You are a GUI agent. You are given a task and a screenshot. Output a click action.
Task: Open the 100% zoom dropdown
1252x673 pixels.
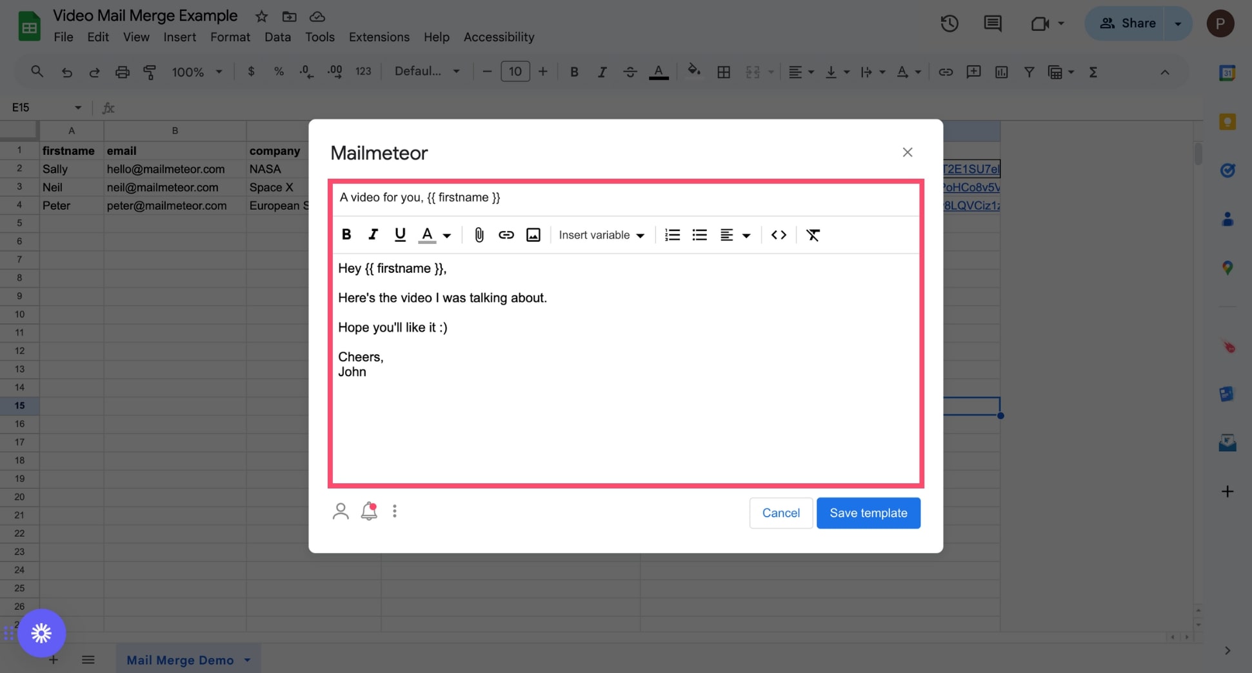pos(197,72)
